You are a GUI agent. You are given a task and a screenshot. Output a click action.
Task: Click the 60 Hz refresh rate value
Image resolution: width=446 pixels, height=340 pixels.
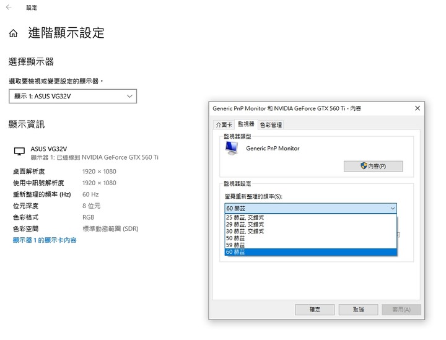(x=90, y=194)
